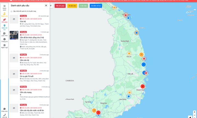Toggle the yellow '15 cần cho' filter
The height and width of the screenshot is (118, 197).
pyautogui.click(x=72, y=5)
